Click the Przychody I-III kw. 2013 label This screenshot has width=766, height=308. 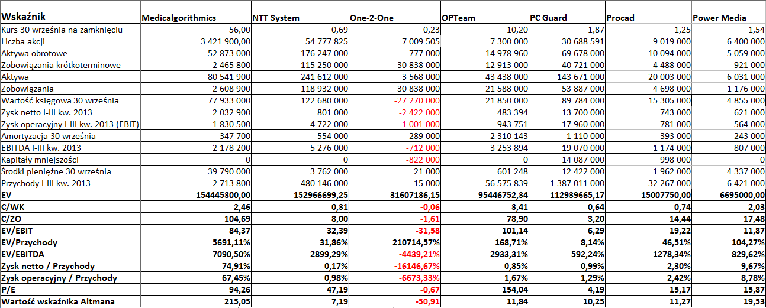(46, 183)
